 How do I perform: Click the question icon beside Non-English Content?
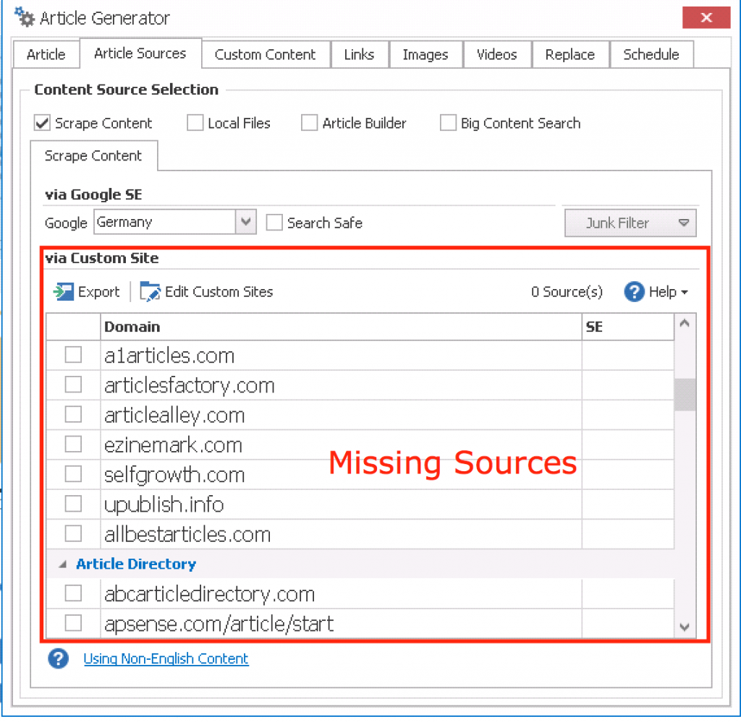point(58,659)
